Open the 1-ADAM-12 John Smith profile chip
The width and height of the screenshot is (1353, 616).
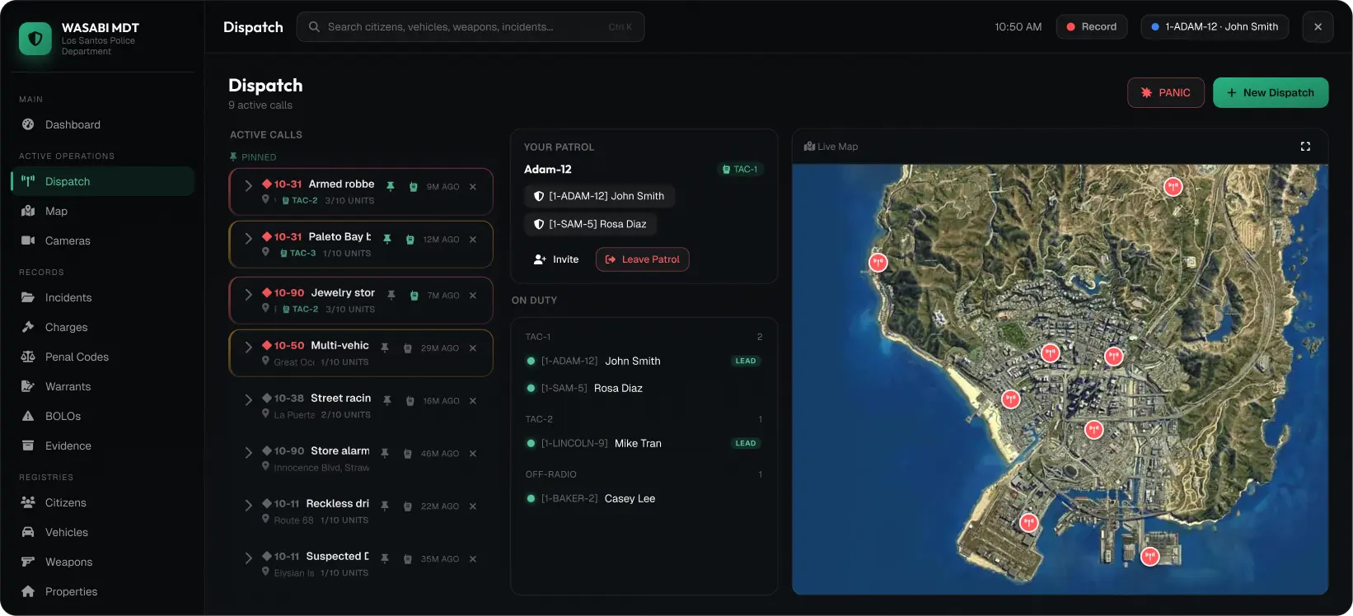pyautogui.click(x=1215, y=27)
